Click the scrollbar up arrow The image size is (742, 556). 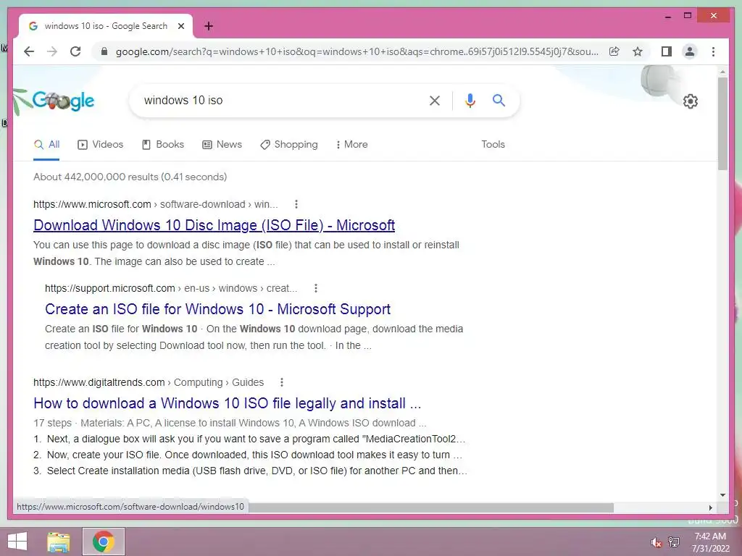pyautogui.click(x=722, y=72)
